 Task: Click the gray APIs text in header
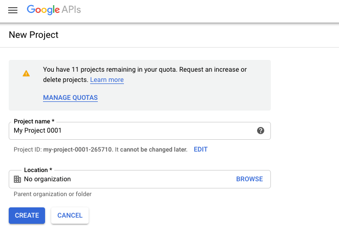tap(72, 10)
